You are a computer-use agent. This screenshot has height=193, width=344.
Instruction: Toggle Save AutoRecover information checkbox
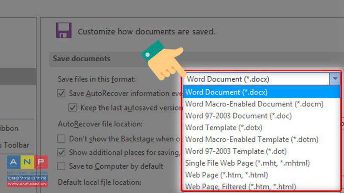click(x=61, y=93)
